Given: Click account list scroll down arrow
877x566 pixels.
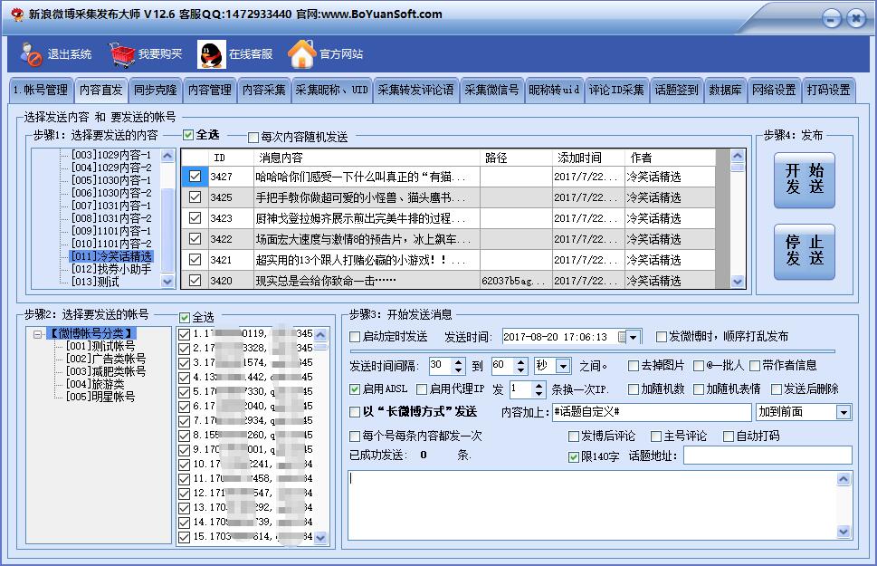Looking at the screenshot, I should (x=320, y=538).
